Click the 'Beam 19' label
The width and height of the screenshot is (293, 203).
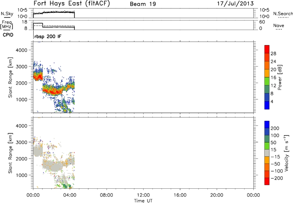[143, 4]
